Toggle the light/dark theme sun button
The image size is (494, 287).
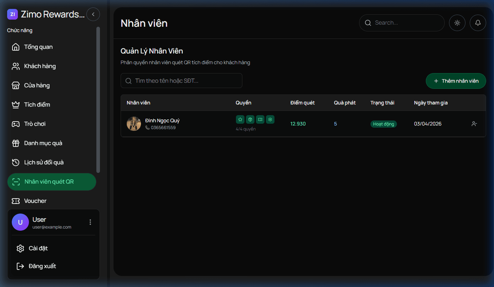click(x=457, y=23)
